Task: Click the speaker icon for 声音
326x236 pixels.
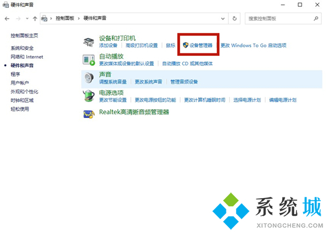Action: (x=89, y=78)
